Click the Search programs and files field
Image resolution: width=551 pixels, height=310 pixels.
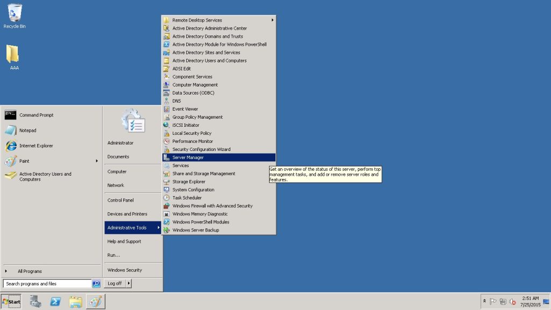click(x=47, y=284)
